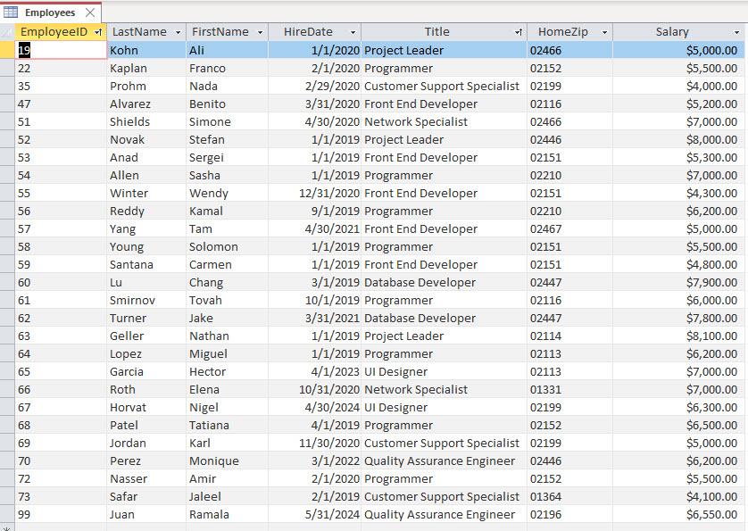This screenshot has width=748, height=531.
Task: Click the EmployeeID column header
Action: pos(54,31)
